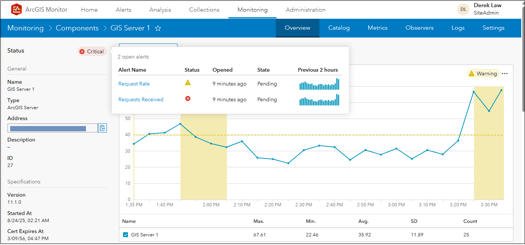Open chart options ellipsis menu
This screenshot has height=245, width=525.
pos(505,74)
